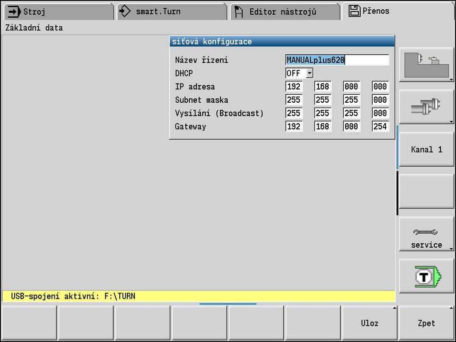456x342 pixels.
Task: Edit Subnet maska second octet 255
Action: tap(323, 100)
